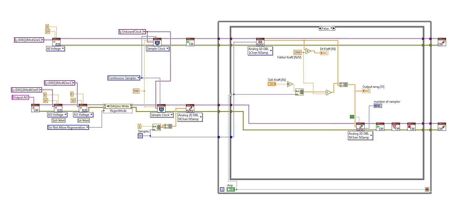Select the Build Array node wired to Output array
The image size is (455, 203).
pyautogui.click(x=344, y=84)
